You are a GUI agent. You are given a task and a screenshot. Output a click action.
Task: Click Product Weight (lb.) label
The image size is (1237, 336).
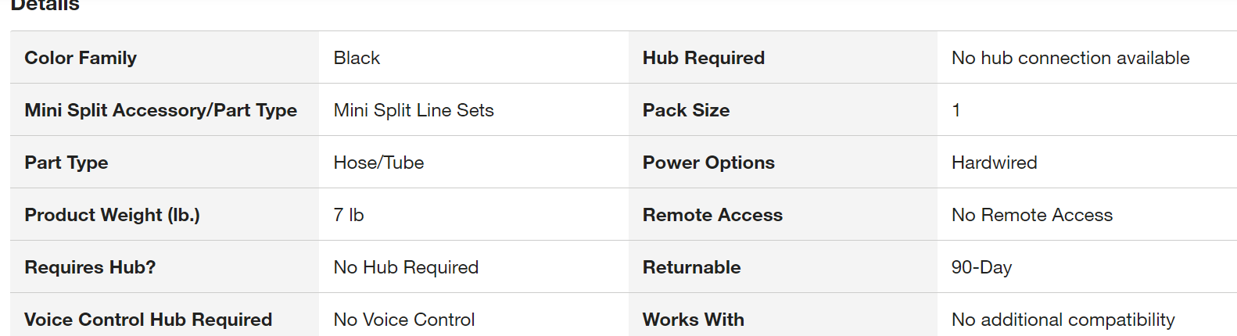[112, 215]
